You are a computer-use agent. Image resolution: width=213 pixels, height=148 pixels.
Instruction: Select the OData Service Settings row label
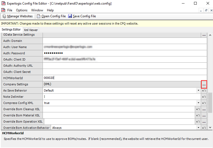[x=19, y=35]
